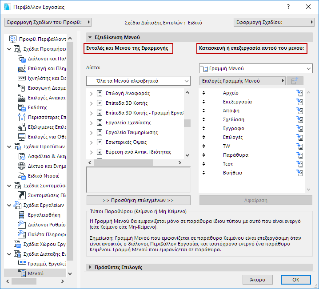Expand the Εργαλεία Σχεδίασης list item

(x=92, y=123)
